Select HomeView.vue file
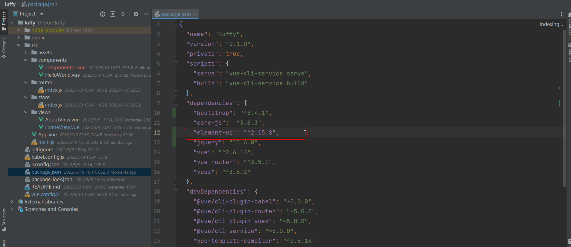Image resolution: width=571 pixels, height=247 pixels. tap(62, 127)
